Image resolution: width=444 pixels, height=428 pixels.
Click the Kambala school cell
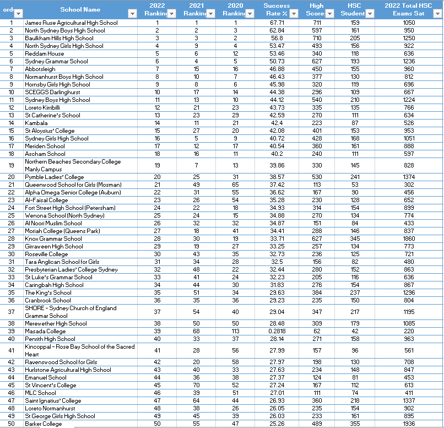[80, 123]
